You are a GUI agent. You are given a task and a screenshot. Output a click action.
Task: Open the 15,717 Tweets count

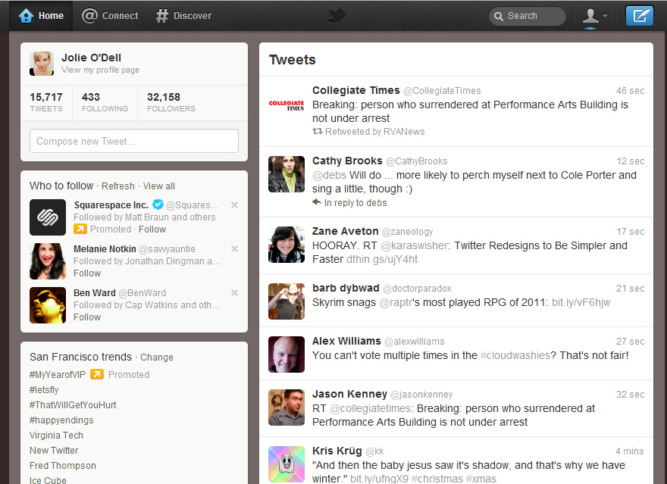click(46, 102)
